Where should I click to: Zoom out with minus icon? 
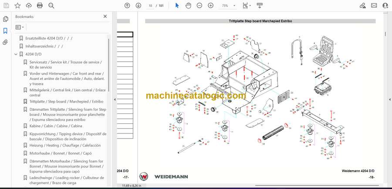[x=199, y=6]
